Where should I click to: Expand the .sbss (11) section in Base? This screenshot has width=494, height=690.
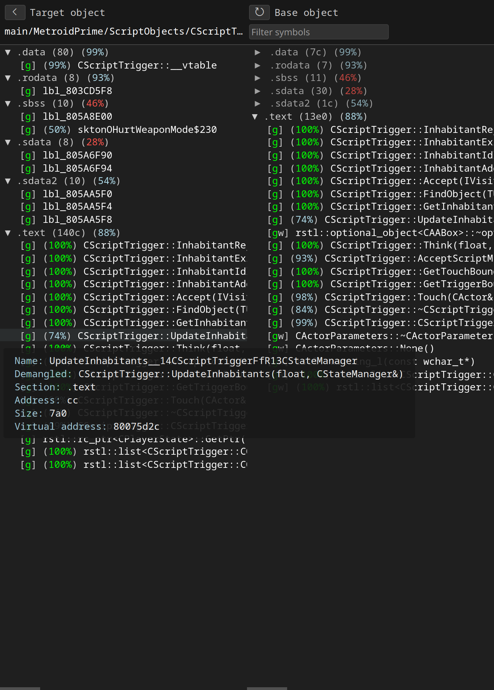coord(257,78)
